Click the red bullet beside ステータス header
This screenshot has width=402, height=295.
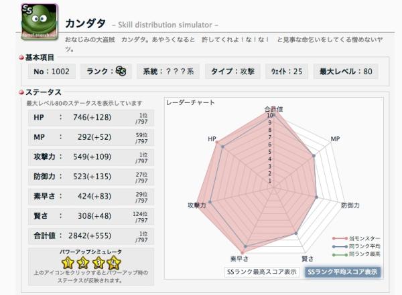pos(21,92)
